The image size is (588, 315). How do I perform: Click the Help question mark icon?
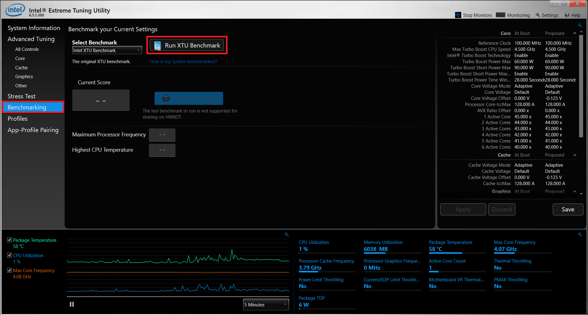(567, 15)
